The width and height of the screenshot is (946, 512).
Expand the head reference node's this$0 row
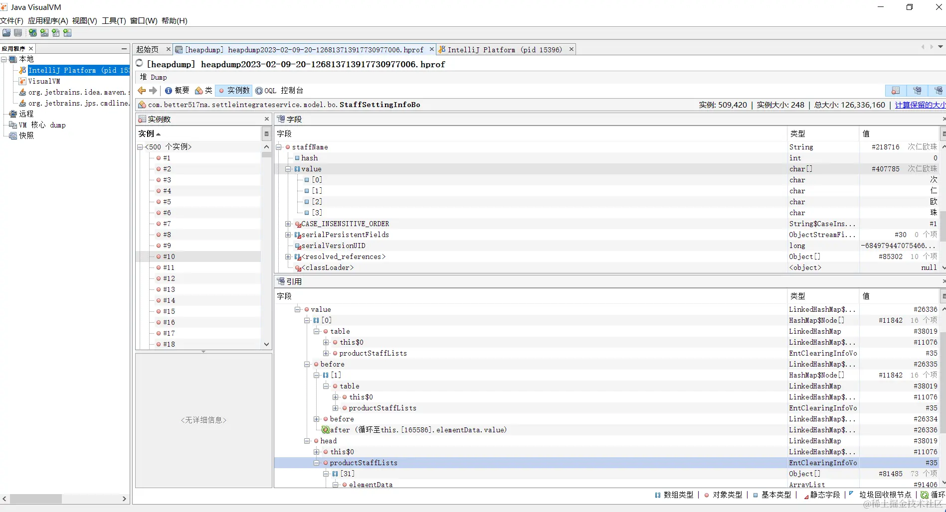[x=316, y=452]
